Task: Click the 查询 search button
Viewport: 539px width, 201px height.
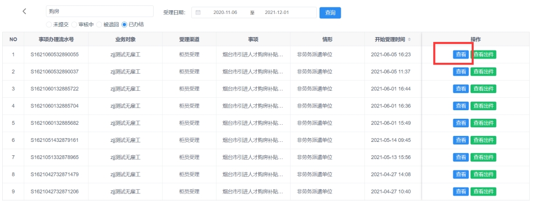Action: [x=330, y=13]
